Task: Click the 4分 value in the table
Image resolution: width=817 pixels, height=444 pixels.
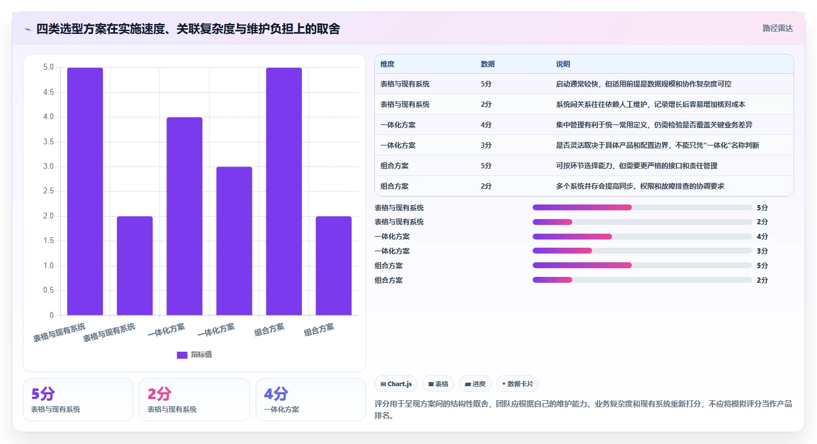Action: [x=486, y=125]
